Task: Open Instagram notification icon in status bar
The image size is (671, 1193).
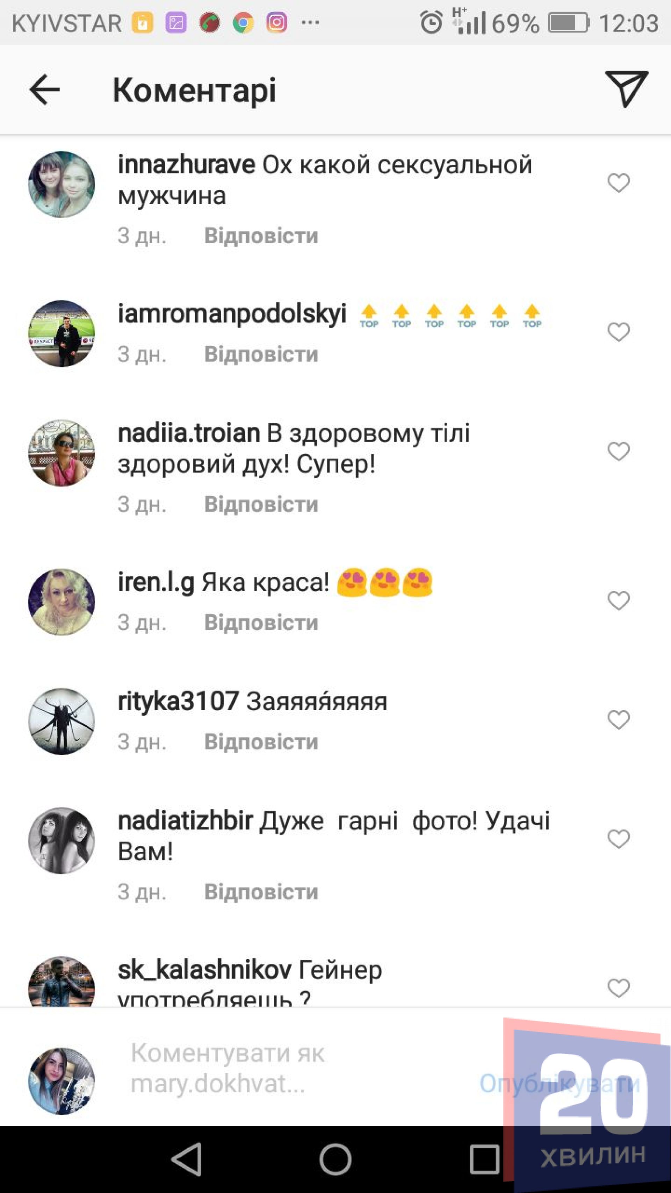Action: tap(276, 22)
